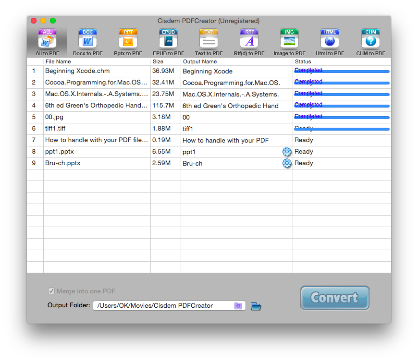The height and width of the screenshot is (362, 418).
Task: Pick the Rtf(d) to PDF converter
Action: (x=249, y=42)
